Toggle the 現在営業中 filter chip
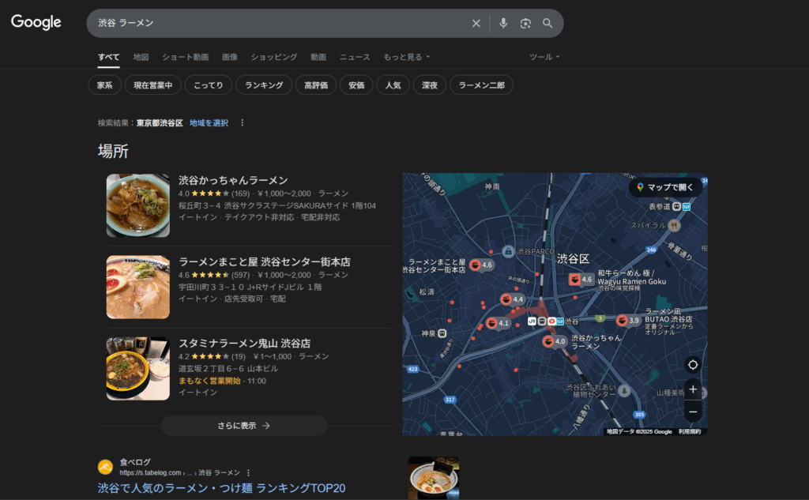Viewport: 809px width, 500px height. [x=152, y=85]
